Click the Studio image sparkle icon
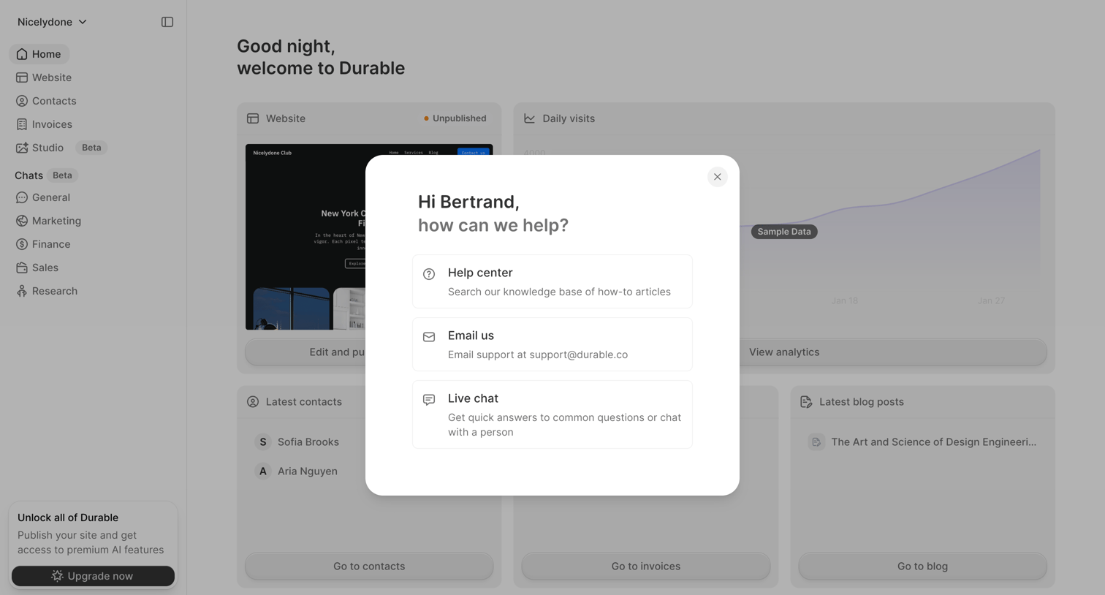The width and height of the screenshot is (1105, 595). [22, 148]
